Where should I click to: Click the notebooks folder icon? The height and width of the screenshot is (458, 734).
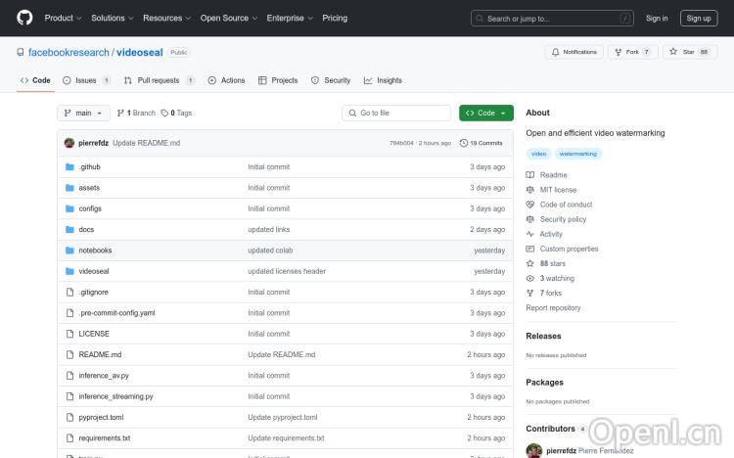tap(69, 251)
